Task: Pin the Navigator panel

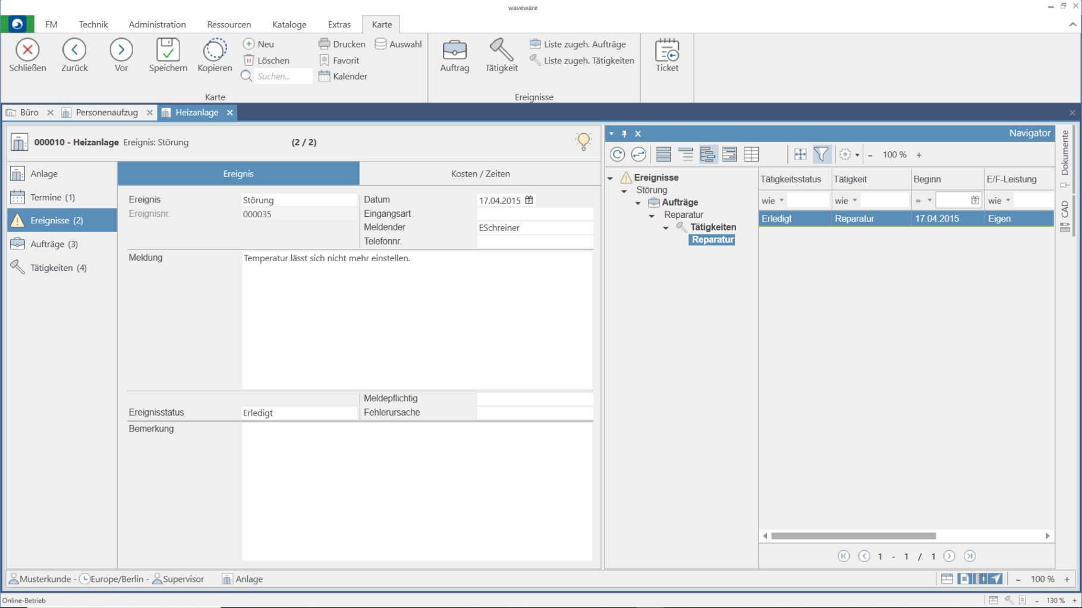Action: coord(624,134)
